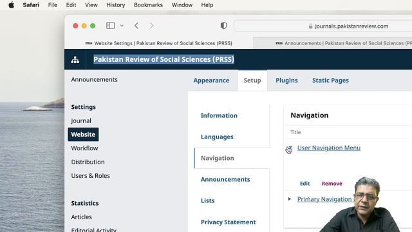Image resolution: width=412 pixels, height=232 pixels.
Task: Open Editorial Activity statistics
Action: coord(93,229)
